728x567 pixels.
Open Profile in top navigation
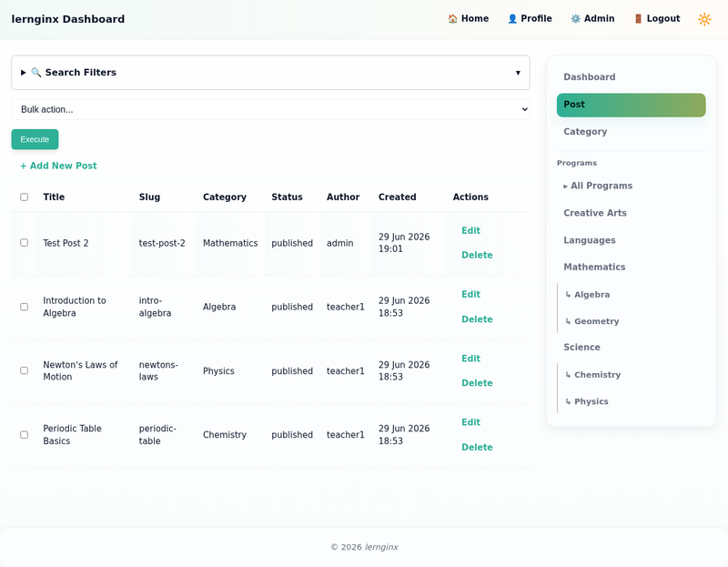tap(530, 18)
